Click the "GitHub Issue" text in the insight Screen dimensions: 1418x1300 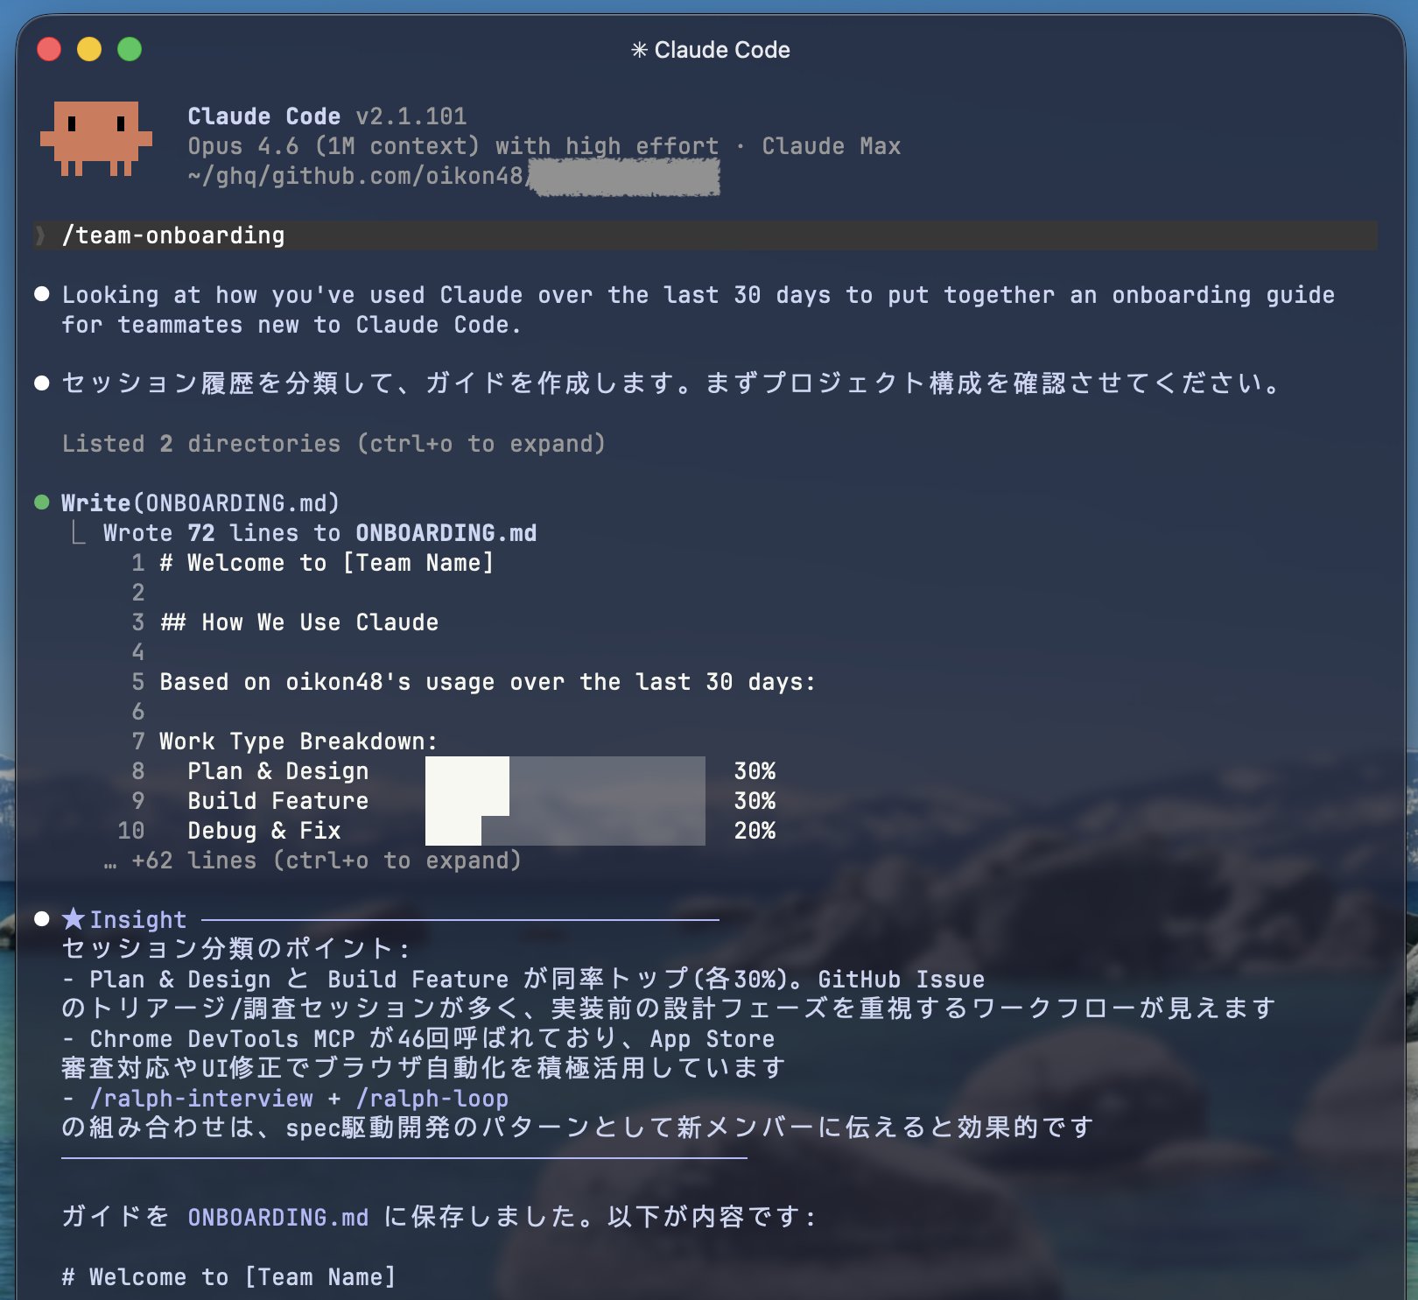coord(902,980)
